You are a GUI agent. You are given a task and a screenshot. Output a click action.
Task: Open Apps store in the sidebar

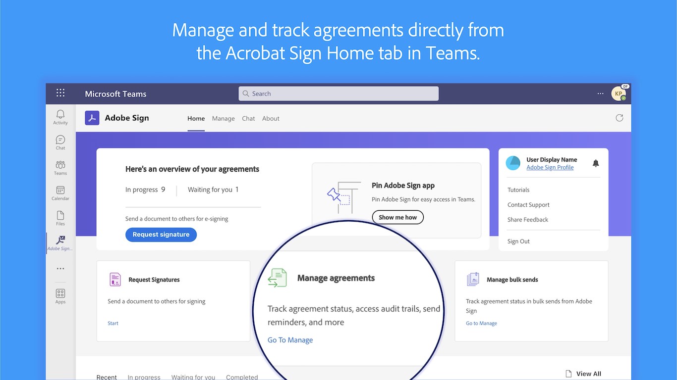tap(60, 296)
